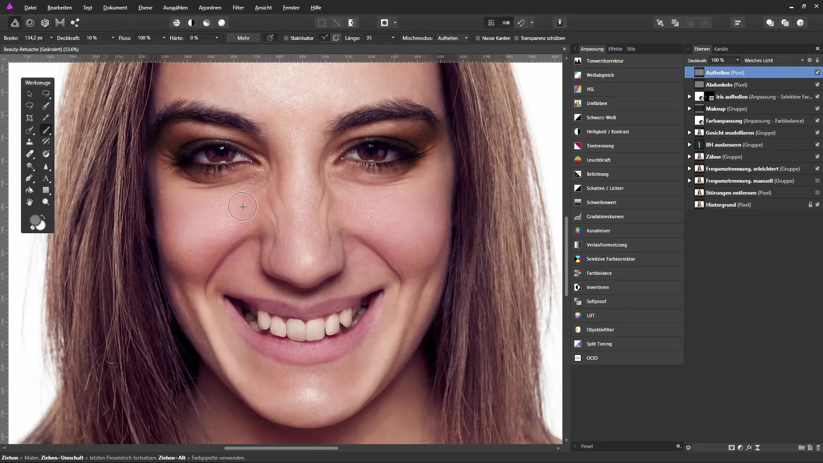Switch to the Effekte tab
The height and width of the screenshot is (463, 823).
click(x=615, y=49)
